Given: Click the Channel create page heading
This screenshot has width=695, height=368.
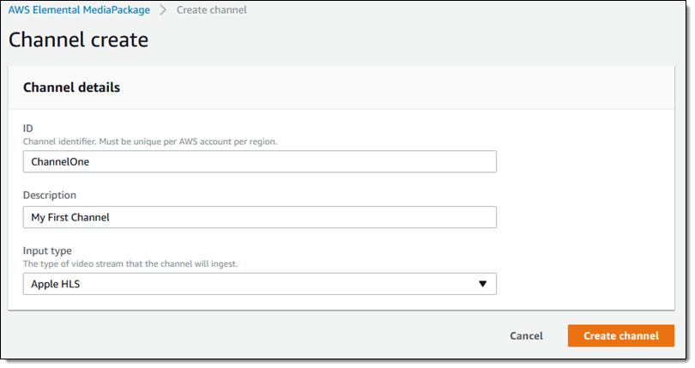Looking at the screenshot, I should (78, 40).
